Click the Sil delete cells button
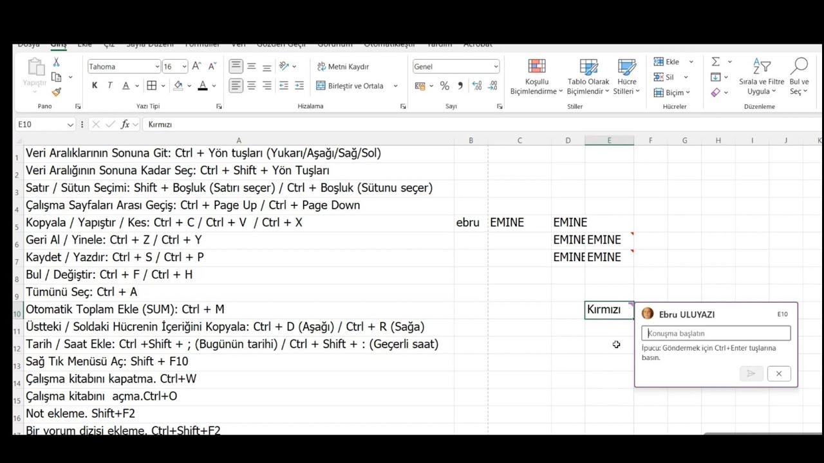This screenshot has height=463, width=824. [x=664, y=77]
